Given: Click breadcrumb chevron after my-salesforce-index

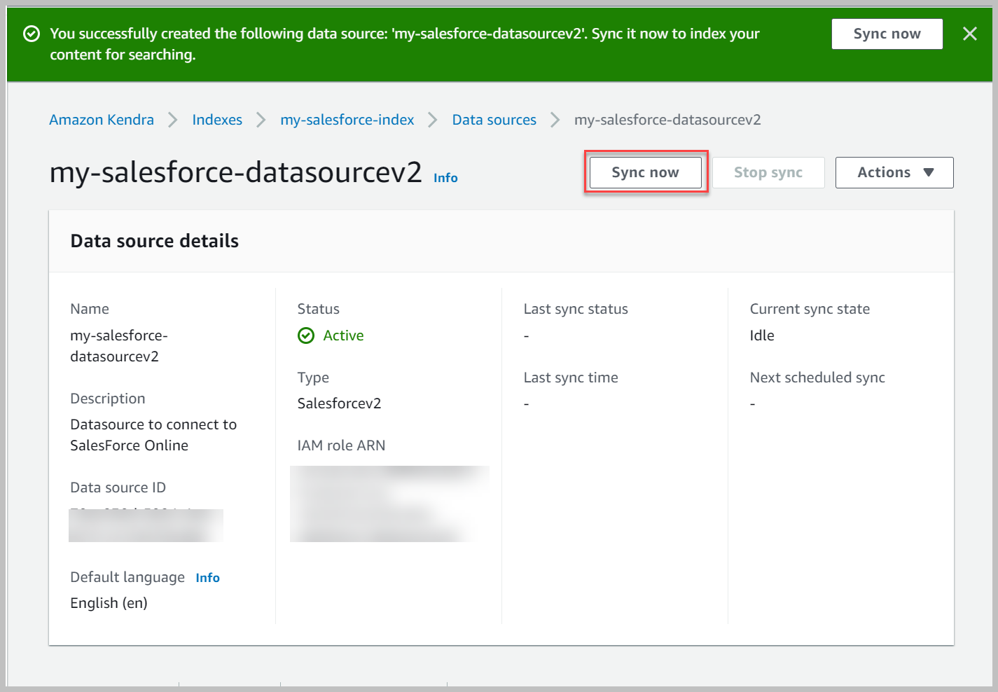Looking at the screenshot, I should pos(433,120).
